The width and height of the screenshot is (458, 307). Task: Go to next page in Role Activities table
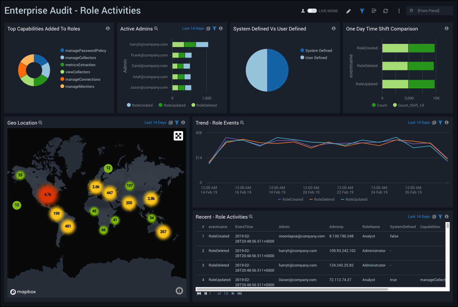pyautogui.click(x=233, y=294)
